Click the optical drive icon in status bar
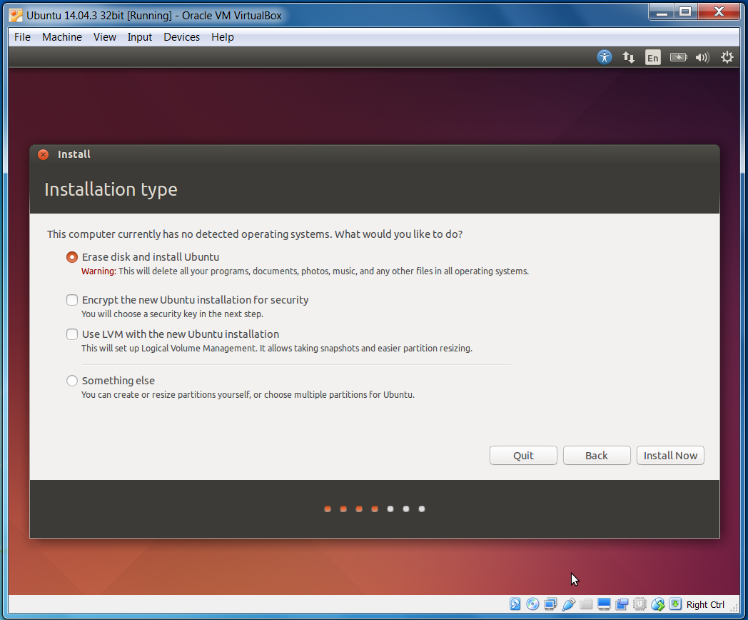 [x=532, y=604]
